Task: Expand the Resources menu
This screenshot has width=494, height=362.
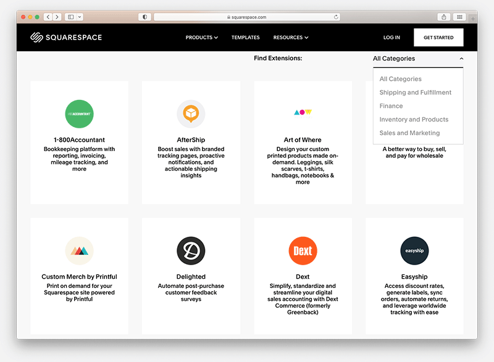Action: point(291,38)
